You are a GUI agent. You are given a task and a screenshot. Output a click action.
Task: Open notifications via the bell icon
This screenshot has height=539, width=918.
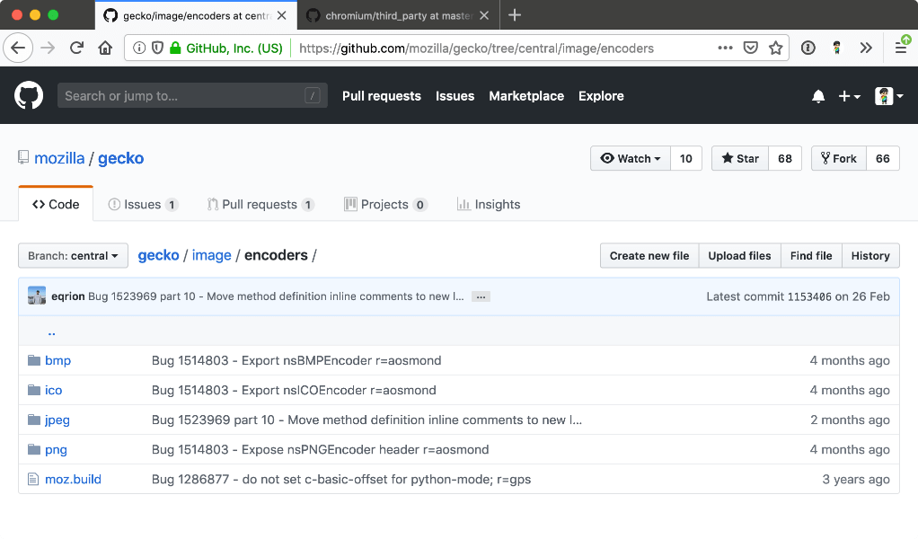pyautogui.click(x=818, y=96)
